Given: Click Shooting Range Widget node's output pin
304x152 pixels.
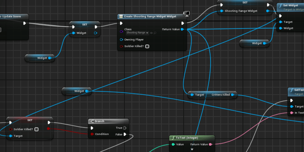Looking at the screenshot, I should click(x=268, y=11).
